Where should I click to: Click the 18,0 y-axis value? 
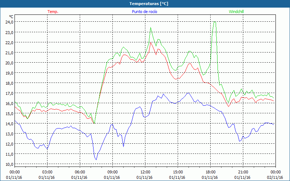pos(10,83)
